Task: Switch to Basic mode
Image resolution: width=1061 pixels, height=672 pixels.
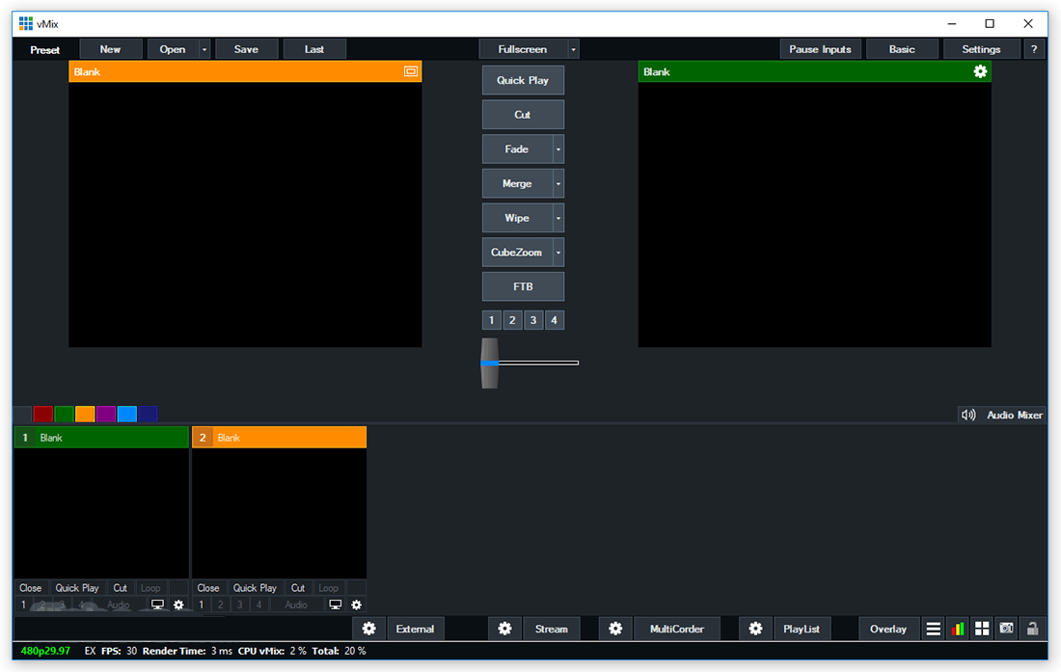Action: click(x=902, y=49)
